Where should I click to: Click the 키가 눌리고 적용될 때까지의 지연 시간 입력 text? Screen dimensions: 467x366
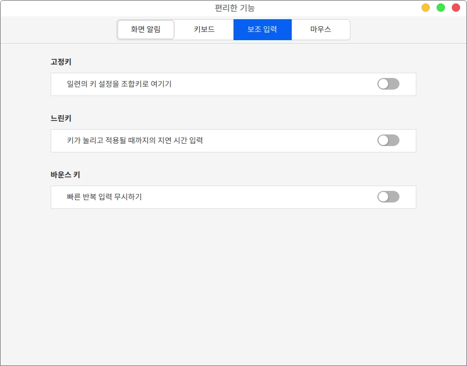135,141
